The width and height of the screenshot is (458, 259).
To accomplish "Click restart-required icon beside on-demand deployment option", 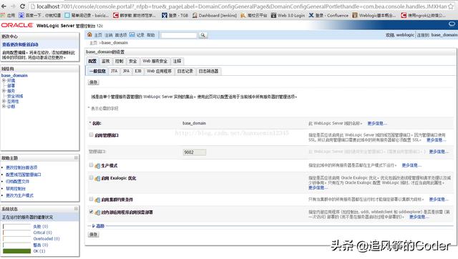I will click(x=97, y=212).
